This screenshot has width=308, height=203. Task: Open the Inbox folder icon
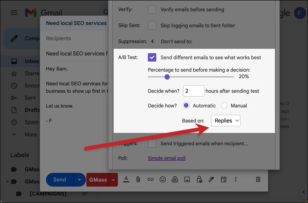[x=14, y=61]
